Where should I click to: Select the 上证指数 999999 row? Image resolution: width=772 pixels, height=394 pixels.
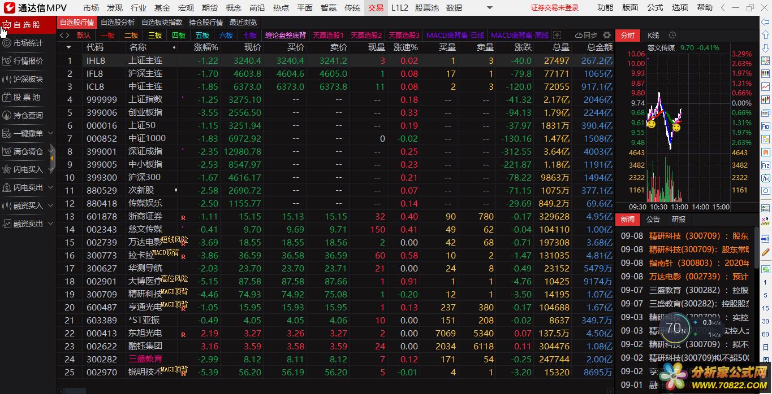pos(335,99)
